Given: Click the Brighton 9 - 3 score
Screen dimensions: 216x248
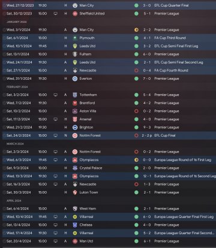Looking at the screenshot, I should 147,128.
